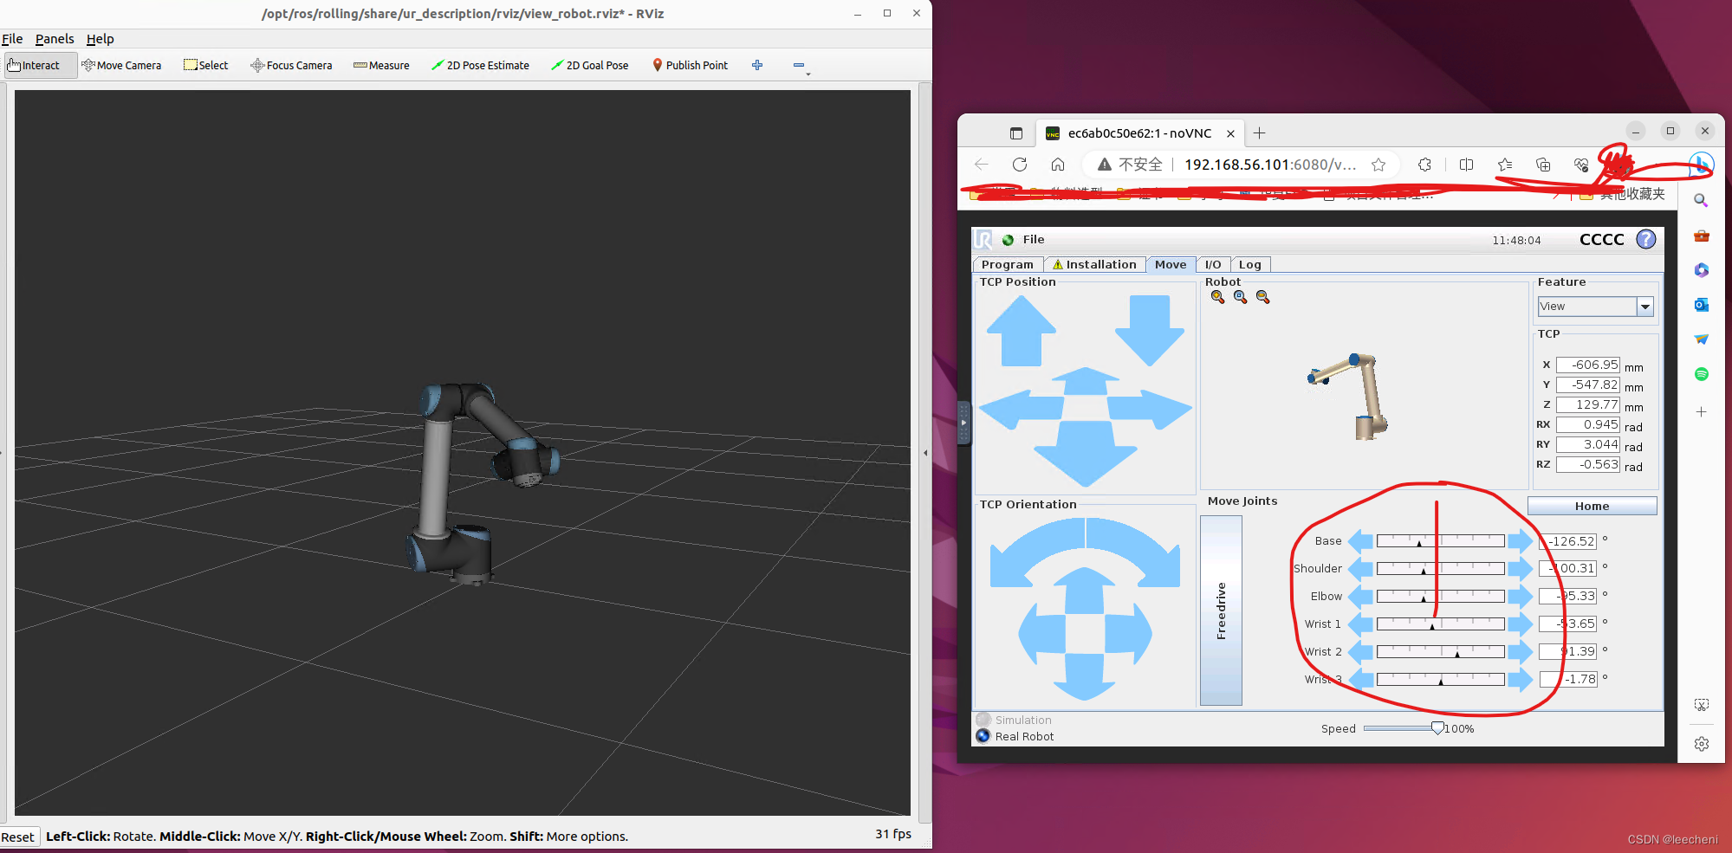Click TCP Orientation rotate-left curved arrow
The height and width of the screenshot is (853, 1732).
point(1036,552)
